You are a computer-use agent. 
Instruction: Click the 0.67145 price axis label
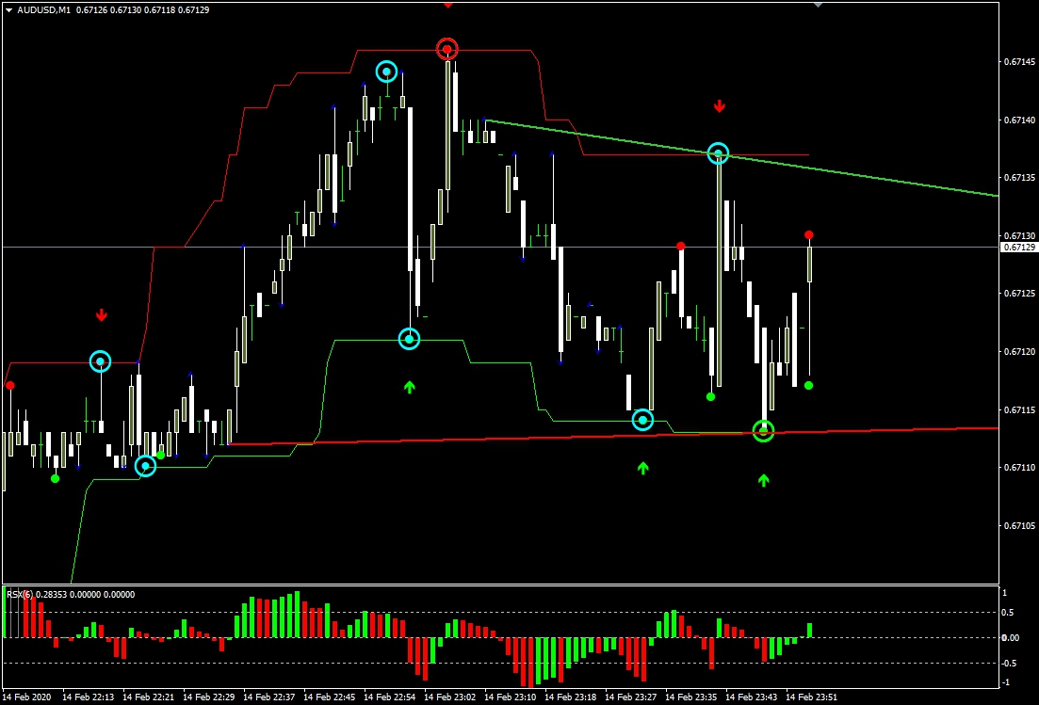point(1018,62)
